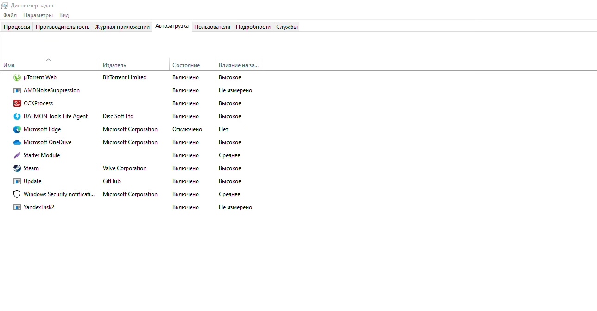This screenshot has height=311, width=597.
Task: Click Включено status for CCXProcess
Action: click(185, 103)
